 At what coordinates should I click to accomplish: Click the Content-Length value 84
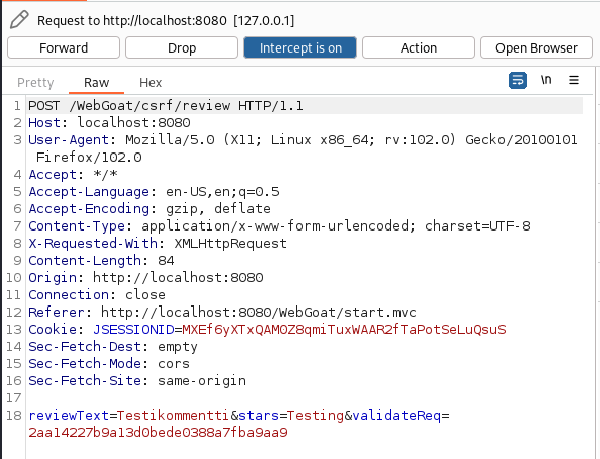point(166,261)
